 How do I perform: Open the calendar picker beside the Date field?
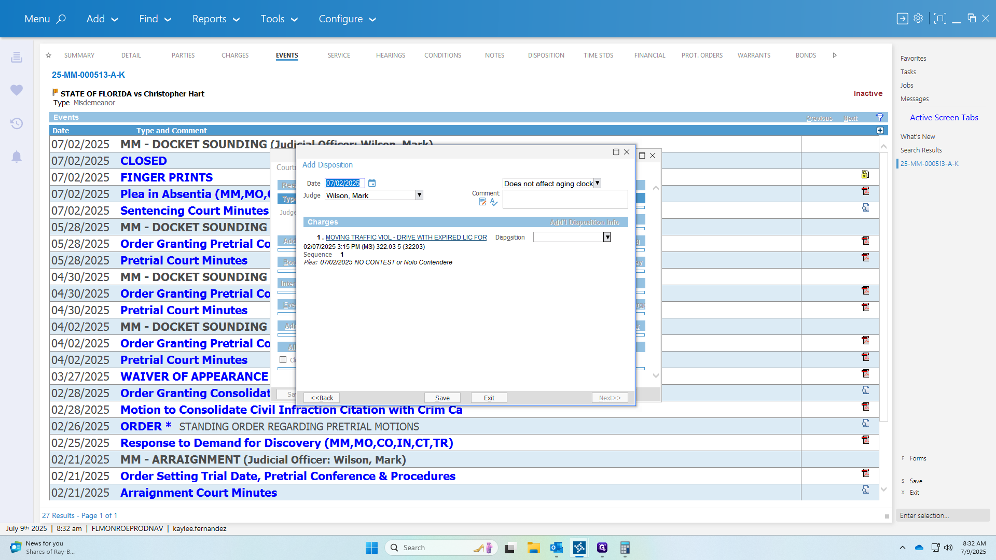[372, 183]
